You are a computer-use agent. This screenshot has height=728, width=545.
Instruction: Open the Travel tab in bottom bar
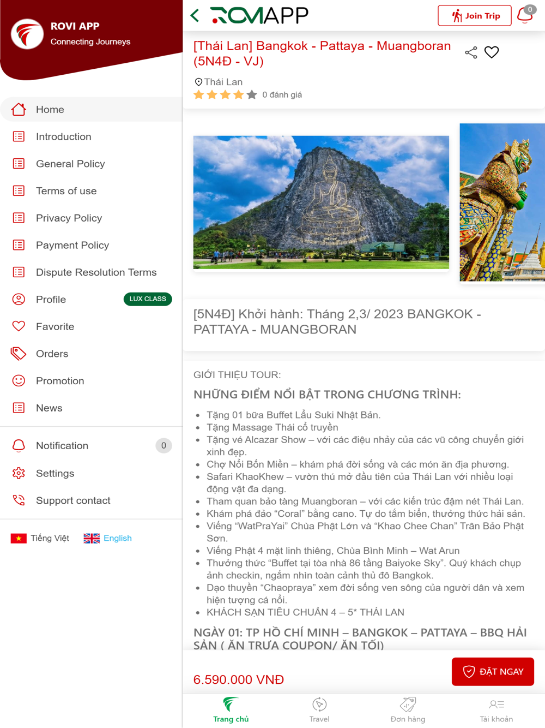pyautogui.click(x=319, y=710)
